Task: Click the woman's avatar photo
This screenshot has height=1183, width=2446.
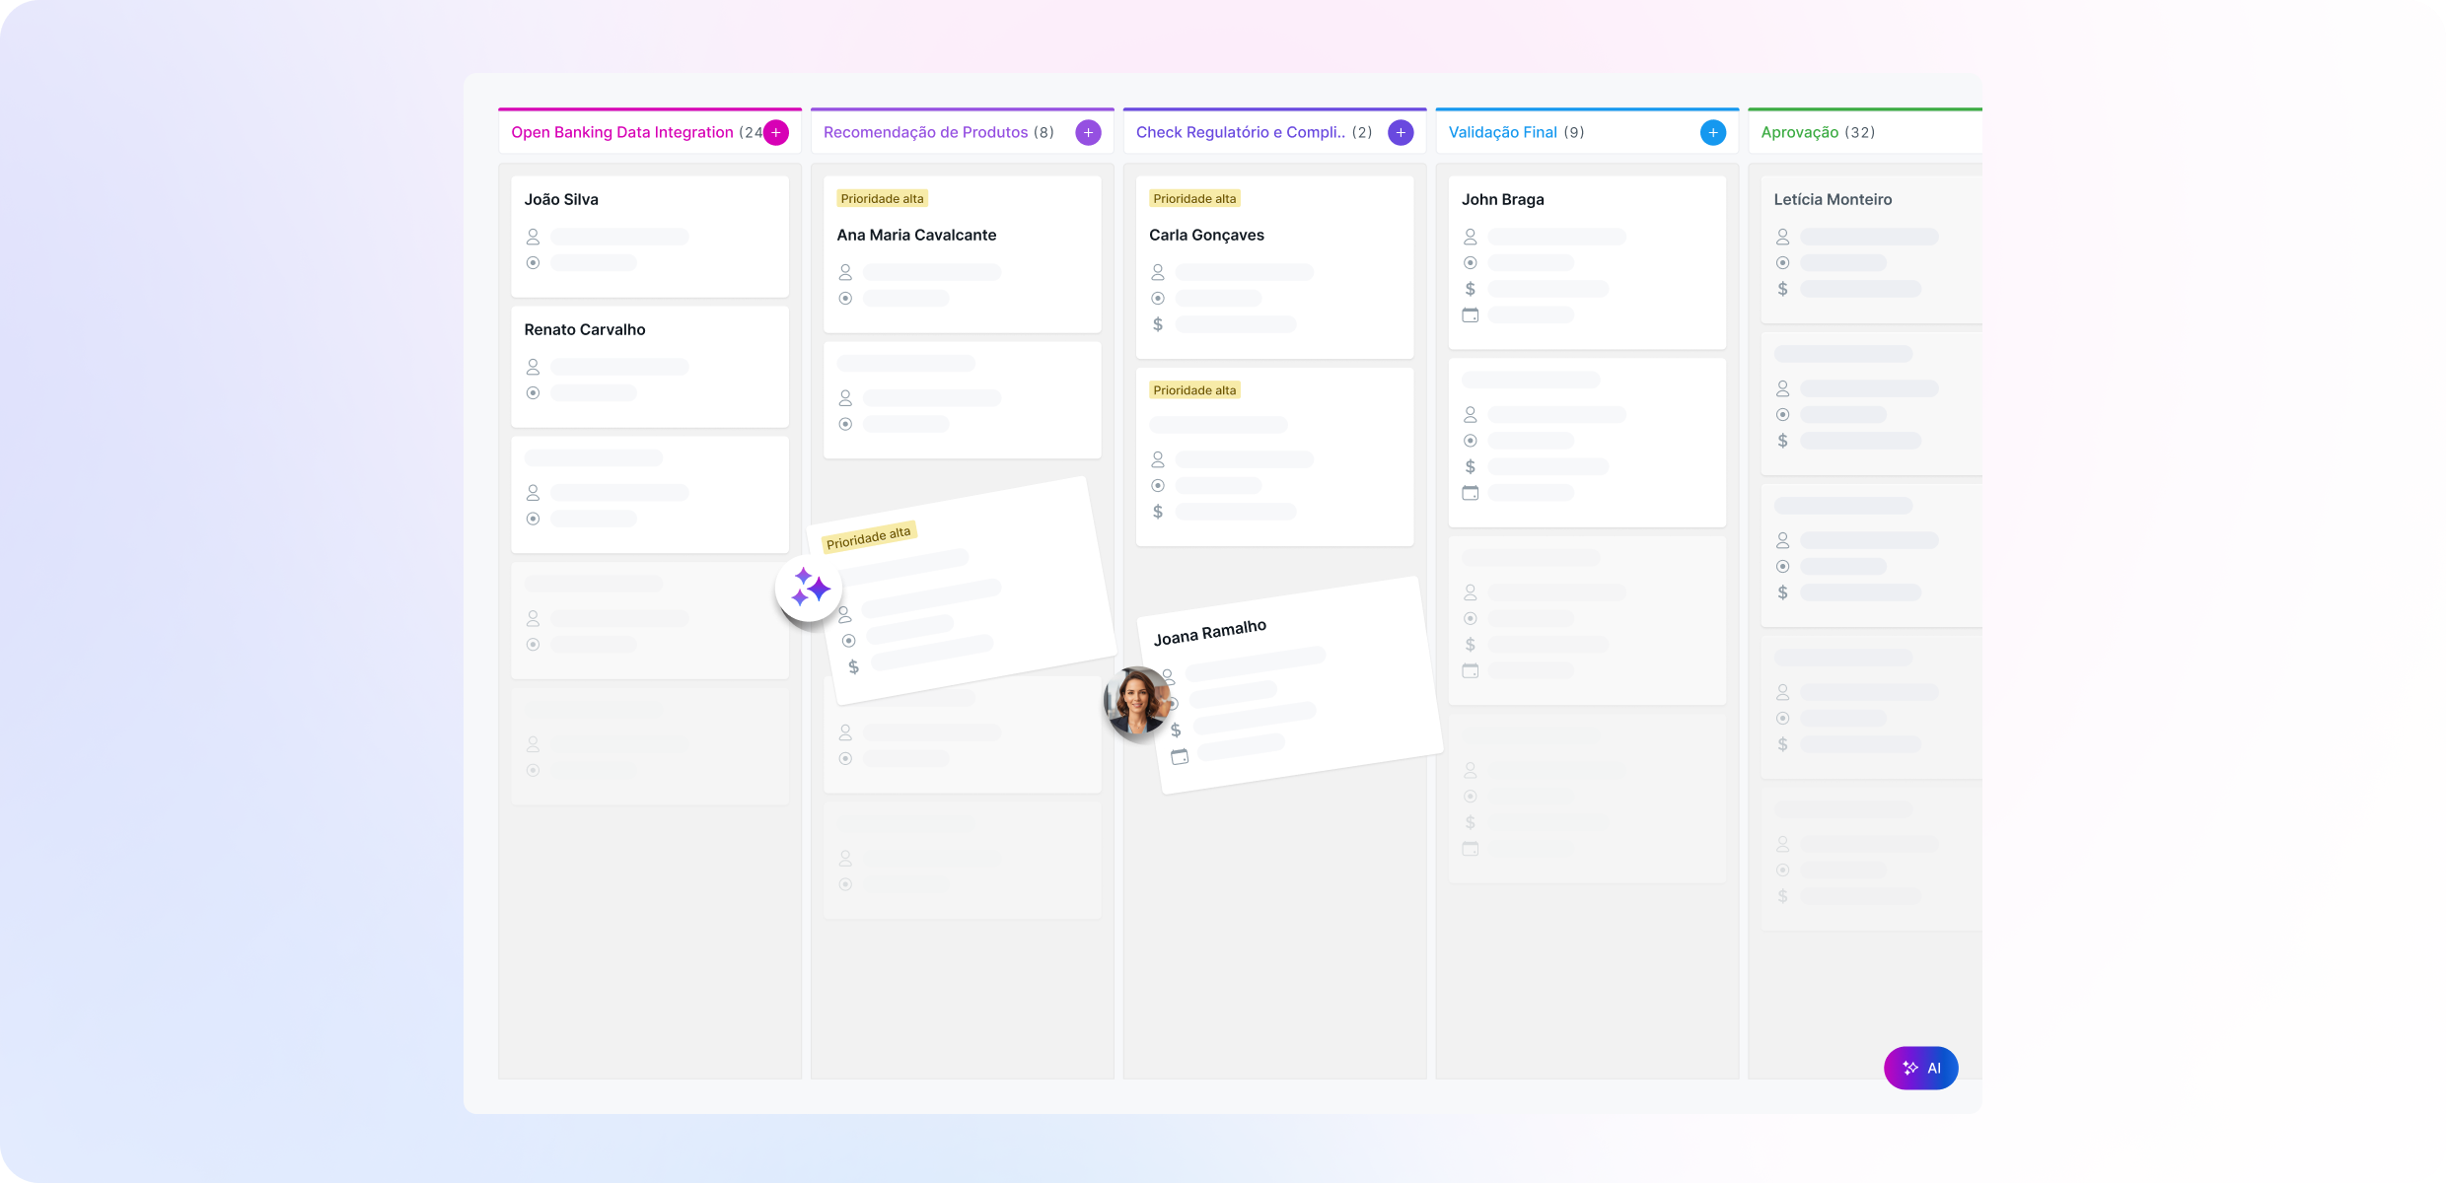Action: pyautogui.click(x=1138, y=701)
